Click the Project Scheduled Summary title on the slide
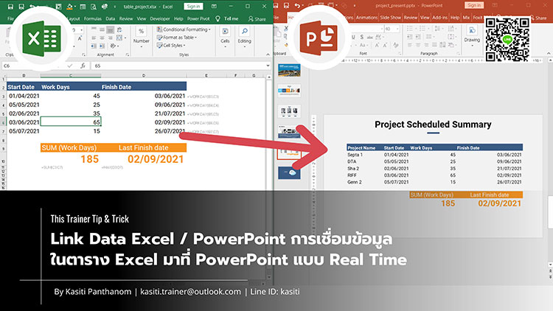The image size is (553, 311). click(x=433, y=125)
